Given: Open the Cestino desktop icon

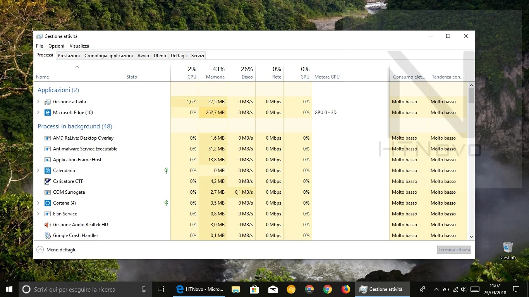Looking at the screenshot, I should pos(508,251).
